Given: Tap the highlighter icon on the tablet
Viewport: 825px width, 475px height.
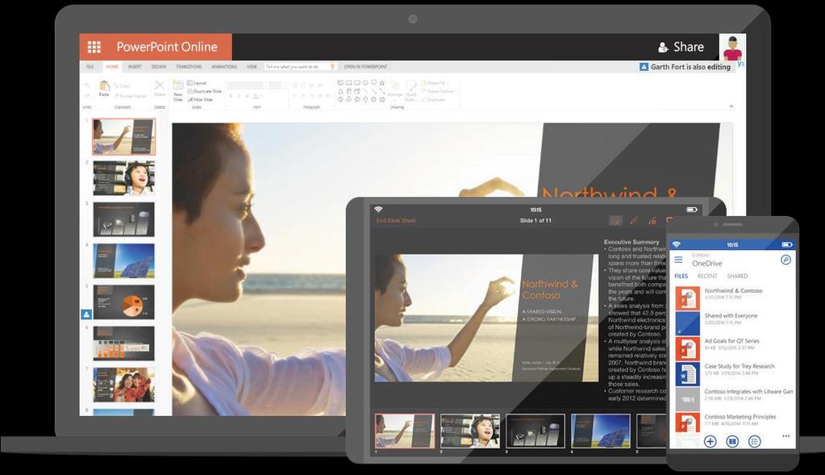Looking at the screenshot, I should [x=652, y=221].
